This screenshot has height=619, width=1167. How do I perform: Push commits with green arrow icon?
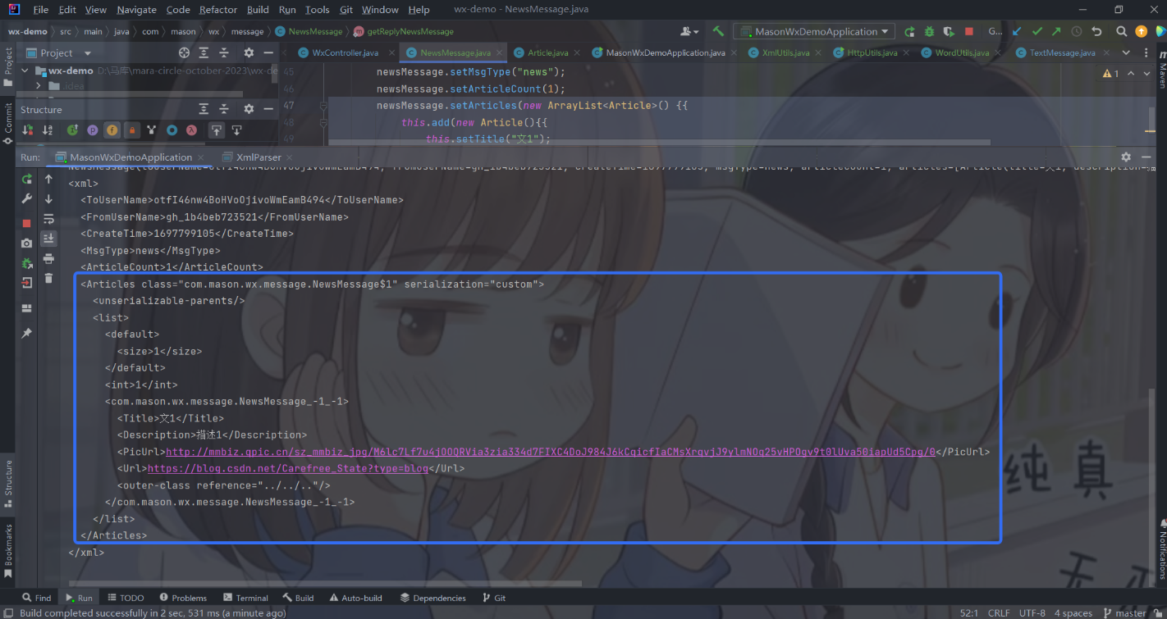click(1056, 31)
